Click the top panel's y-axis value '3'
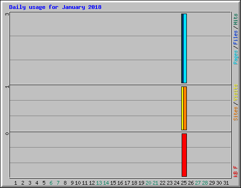The width and height of the screenshot is (241, 188). tap(7, 14)
